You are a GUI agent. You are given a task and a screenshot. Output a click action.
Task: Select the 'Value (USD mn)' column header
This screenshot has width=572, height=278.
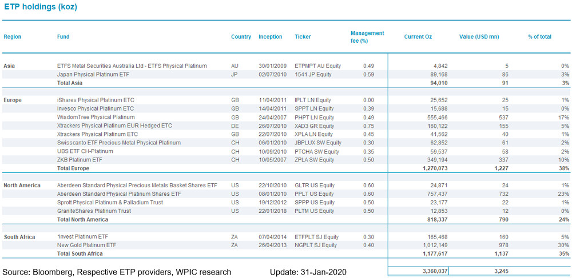(x=479, y=37)
